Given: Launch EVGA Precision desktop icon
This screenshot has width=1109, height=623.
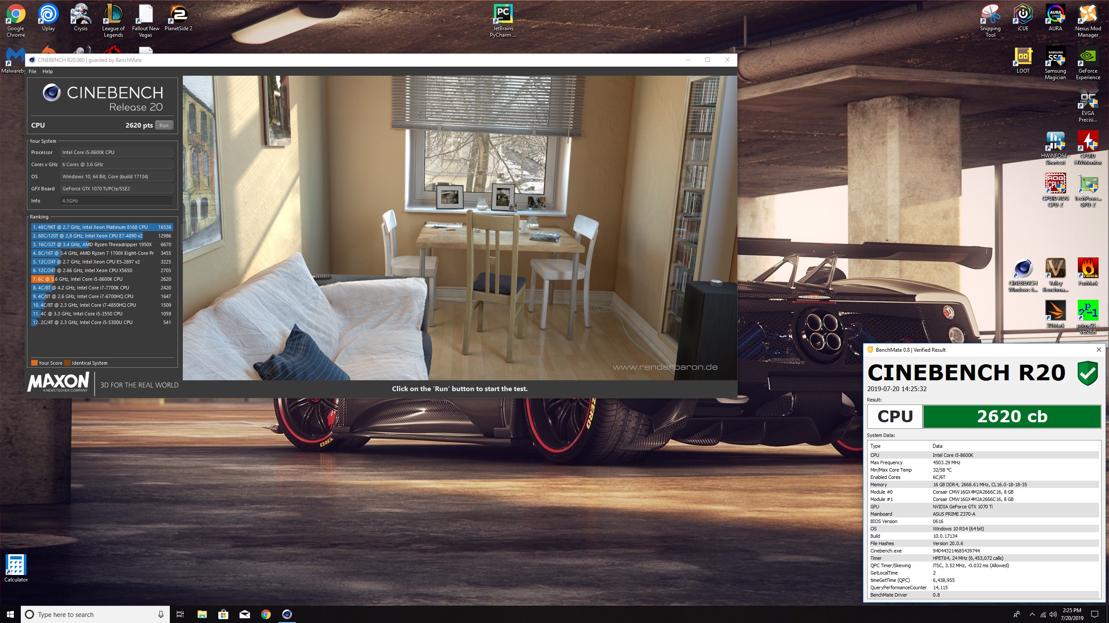Looking at the screenshot, I should point(1088,106).
